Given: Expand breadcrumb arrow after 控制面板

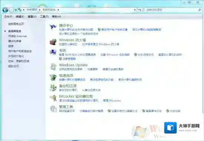Looking at the screenshot, I should pos(40,10).
